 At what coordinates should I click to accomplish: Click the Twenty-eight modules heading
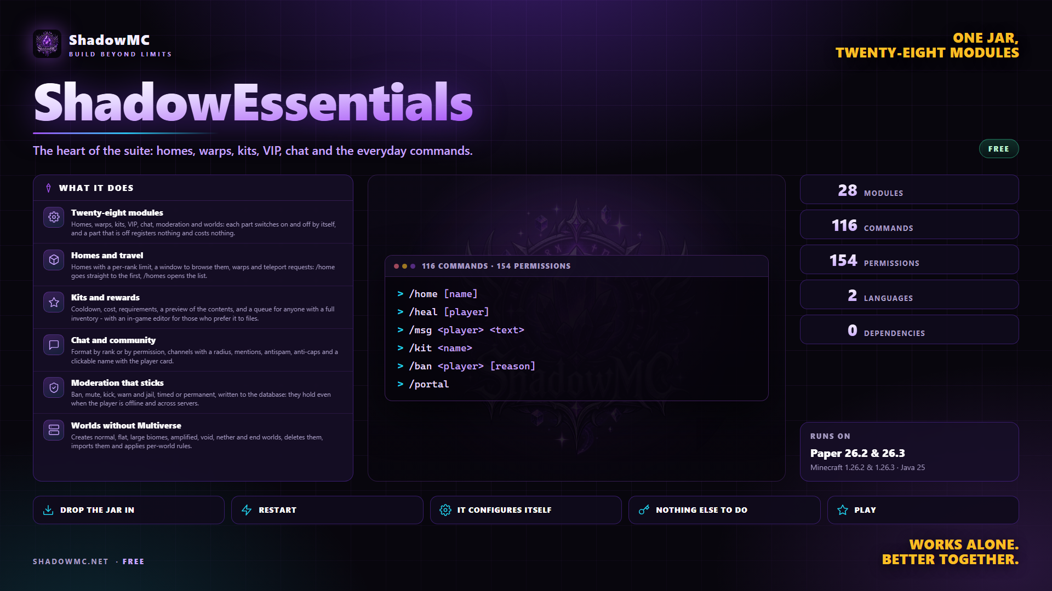[117, 213]
